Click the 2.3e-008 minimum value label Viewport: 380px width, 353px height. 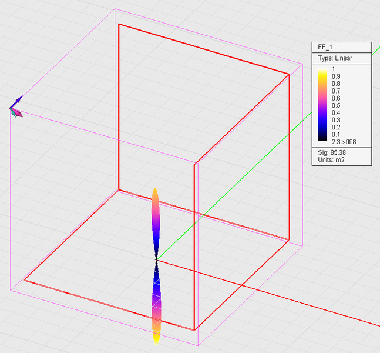344,141
